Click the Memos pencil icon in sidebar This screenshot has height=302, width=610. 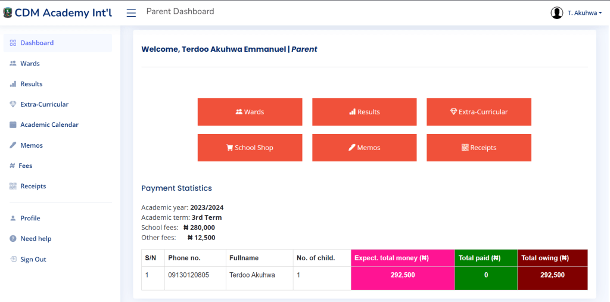13,145
